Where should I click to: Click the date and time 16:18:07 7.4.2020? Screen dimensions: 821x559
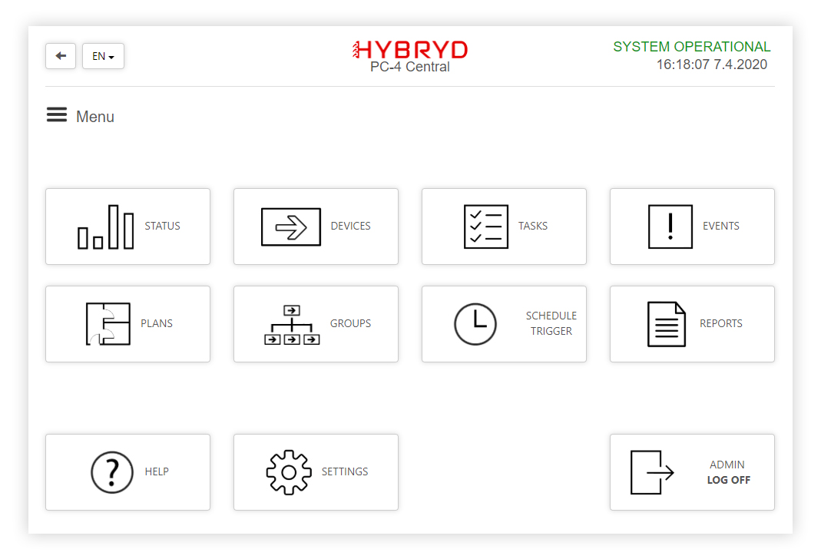coord(712,64)
